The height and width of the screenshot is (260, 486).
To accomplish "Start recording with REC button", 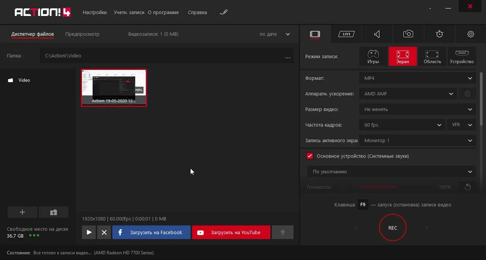I will 393,228.
